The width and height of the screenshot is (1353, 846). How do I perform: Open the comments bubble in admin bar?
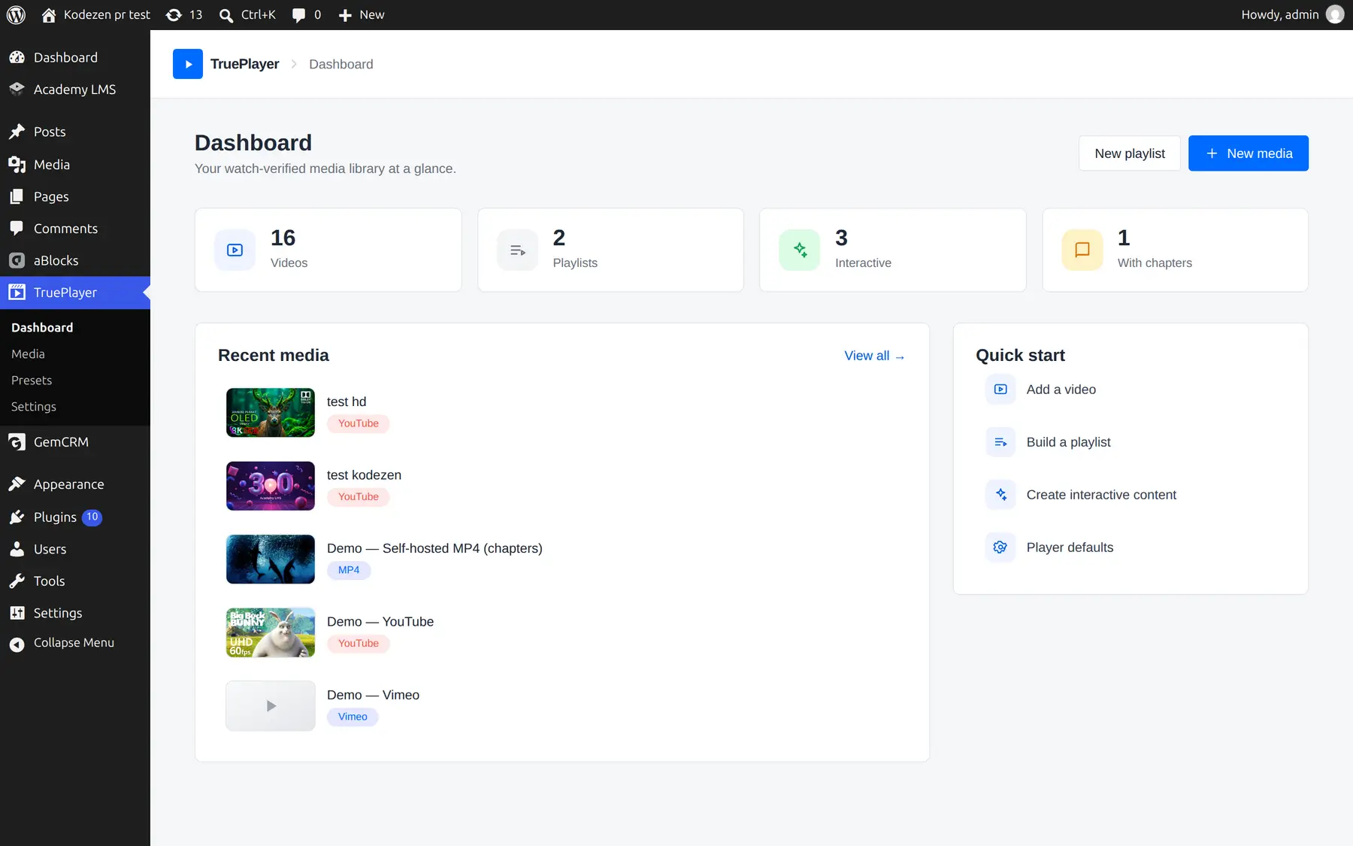click(298, 15)
